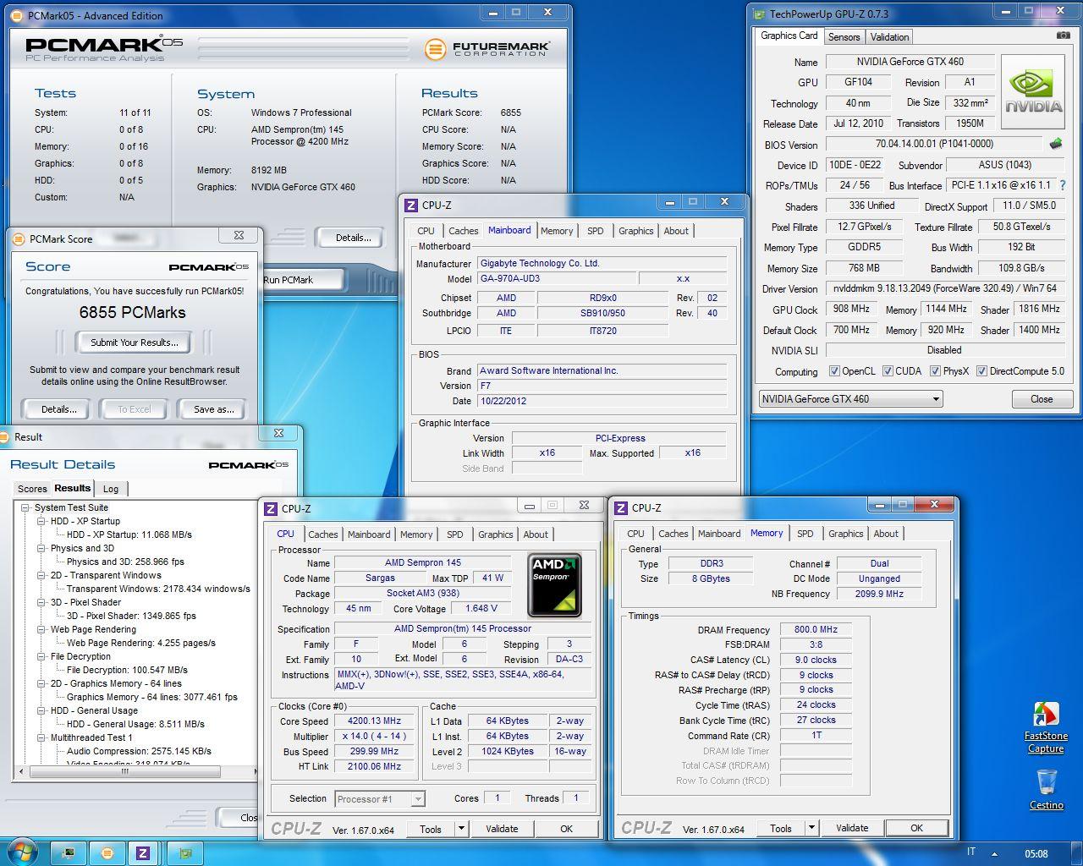Click title-bar Z icon of CPU-Z CPU window
Image resolution: width=1083 pixels, height=866 pixels.
click(x=271, y=508)
